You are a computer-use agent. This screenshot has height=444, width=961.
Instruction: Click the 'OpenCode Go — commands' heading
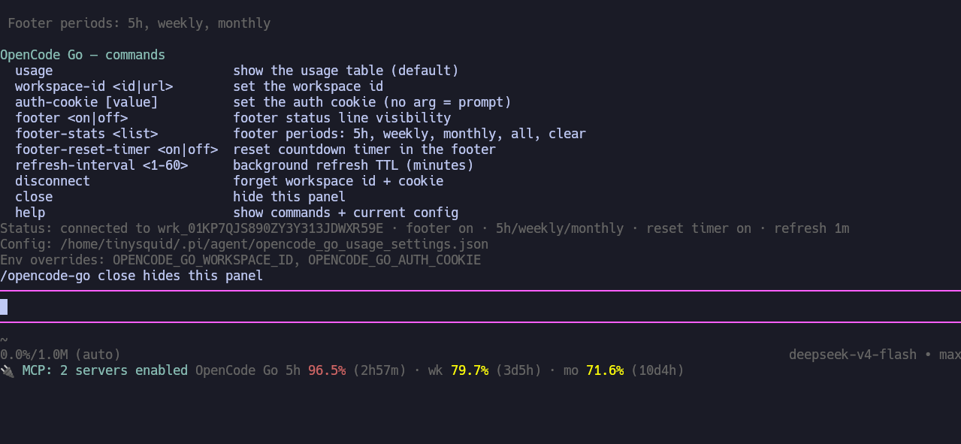coord(83,55)
